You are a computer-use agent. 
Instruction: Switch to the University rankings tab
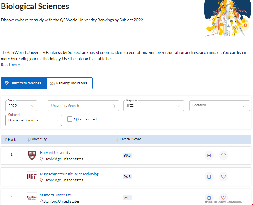coord(23,83)
